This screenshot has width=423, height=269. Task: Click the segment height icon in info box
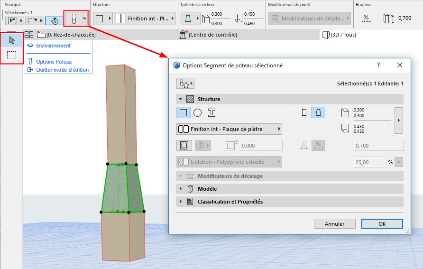388,19
